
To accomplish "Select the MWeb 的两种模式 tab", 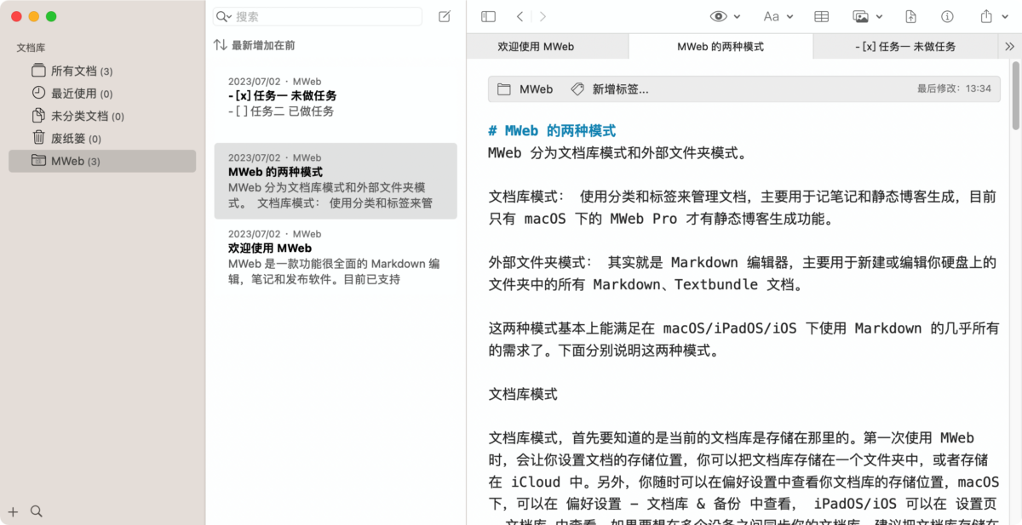I will point(721,47).
